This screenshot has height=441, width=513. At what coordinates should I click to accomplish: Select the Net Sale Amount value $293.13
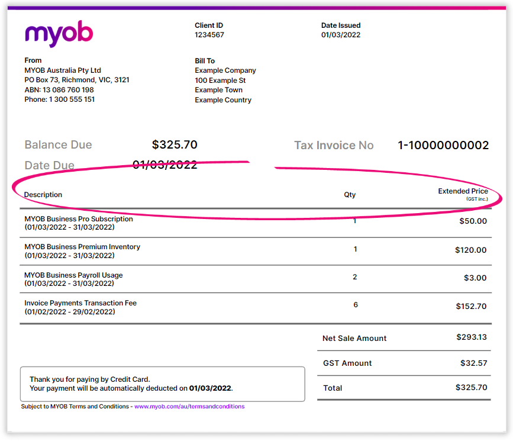point(471,337)
